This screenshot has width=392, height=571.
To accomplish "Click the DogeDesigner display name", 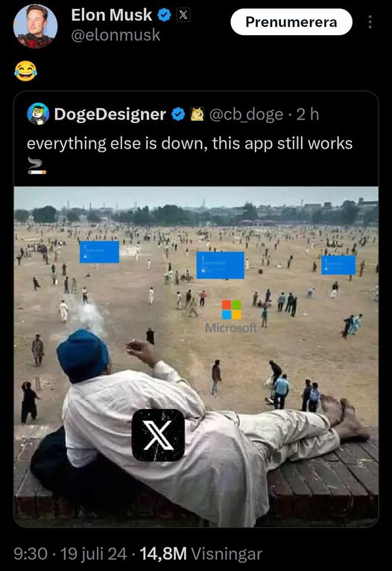I will [x=110, y=114].
